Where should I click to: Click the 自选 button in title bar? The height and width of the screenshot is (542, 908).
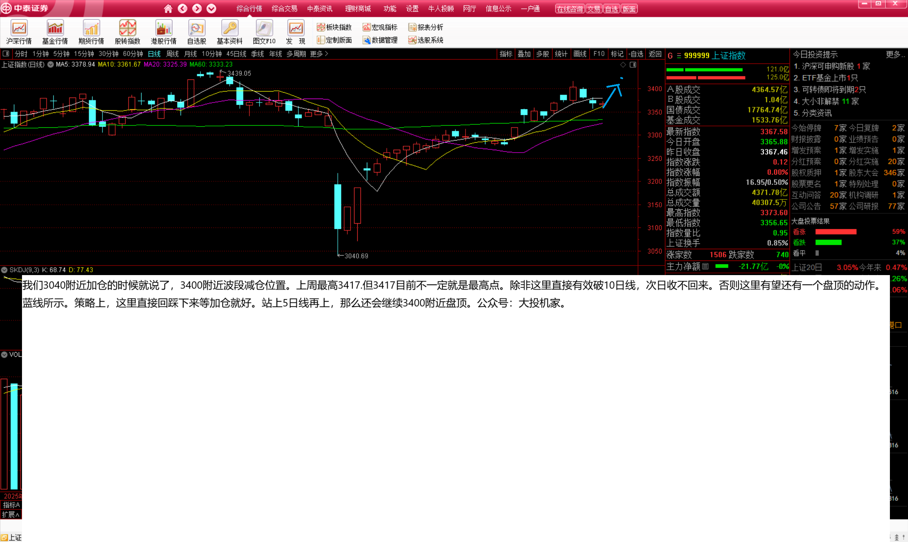(611, 9)
